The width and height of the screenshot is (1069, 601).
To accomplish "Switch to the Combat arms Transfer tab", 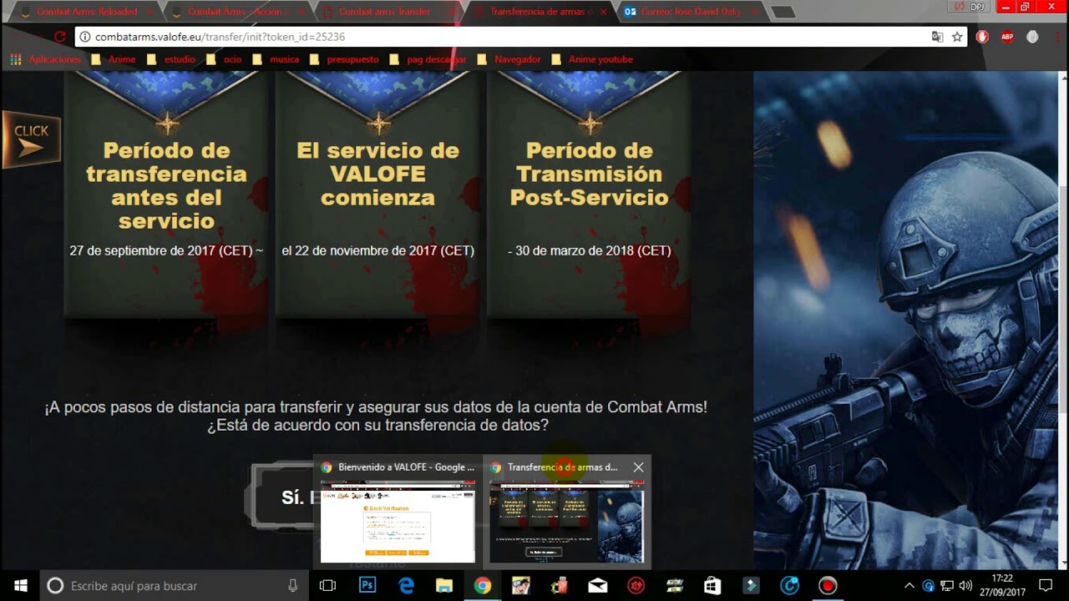I will (387, 12).
